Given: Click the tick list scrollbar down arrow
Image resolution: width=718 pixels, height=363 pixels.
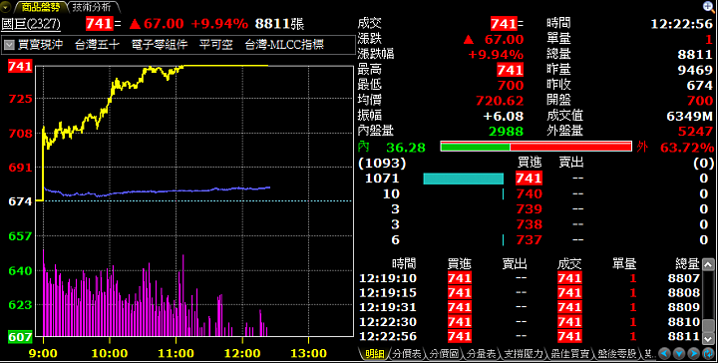Looking at the screenshot, I should pos(708,338).
